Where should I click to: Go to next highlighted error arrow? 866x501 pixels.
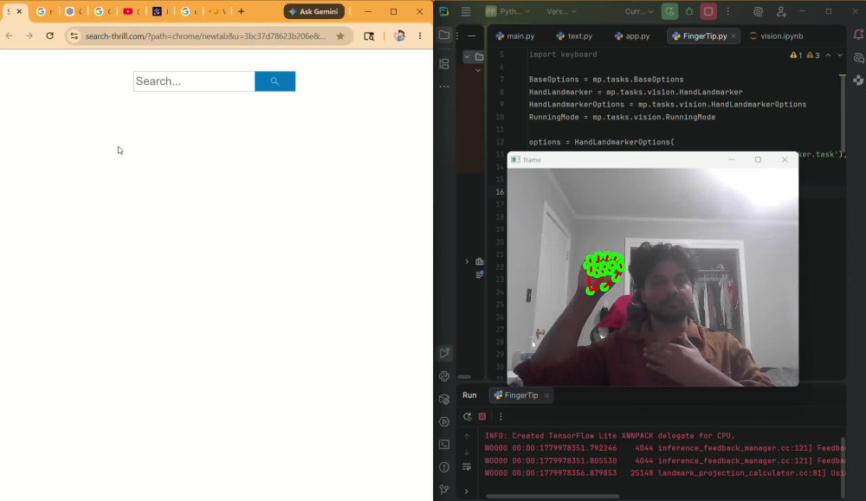coord(840,55)
